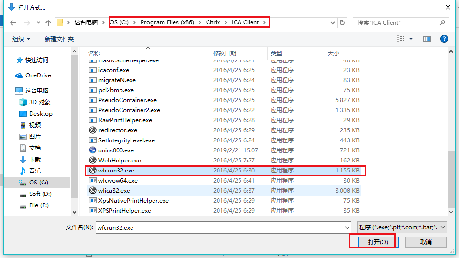Select PseudoContainer2.exe file icon
Viewport: 459px width, 258px height.
point(92,110)
